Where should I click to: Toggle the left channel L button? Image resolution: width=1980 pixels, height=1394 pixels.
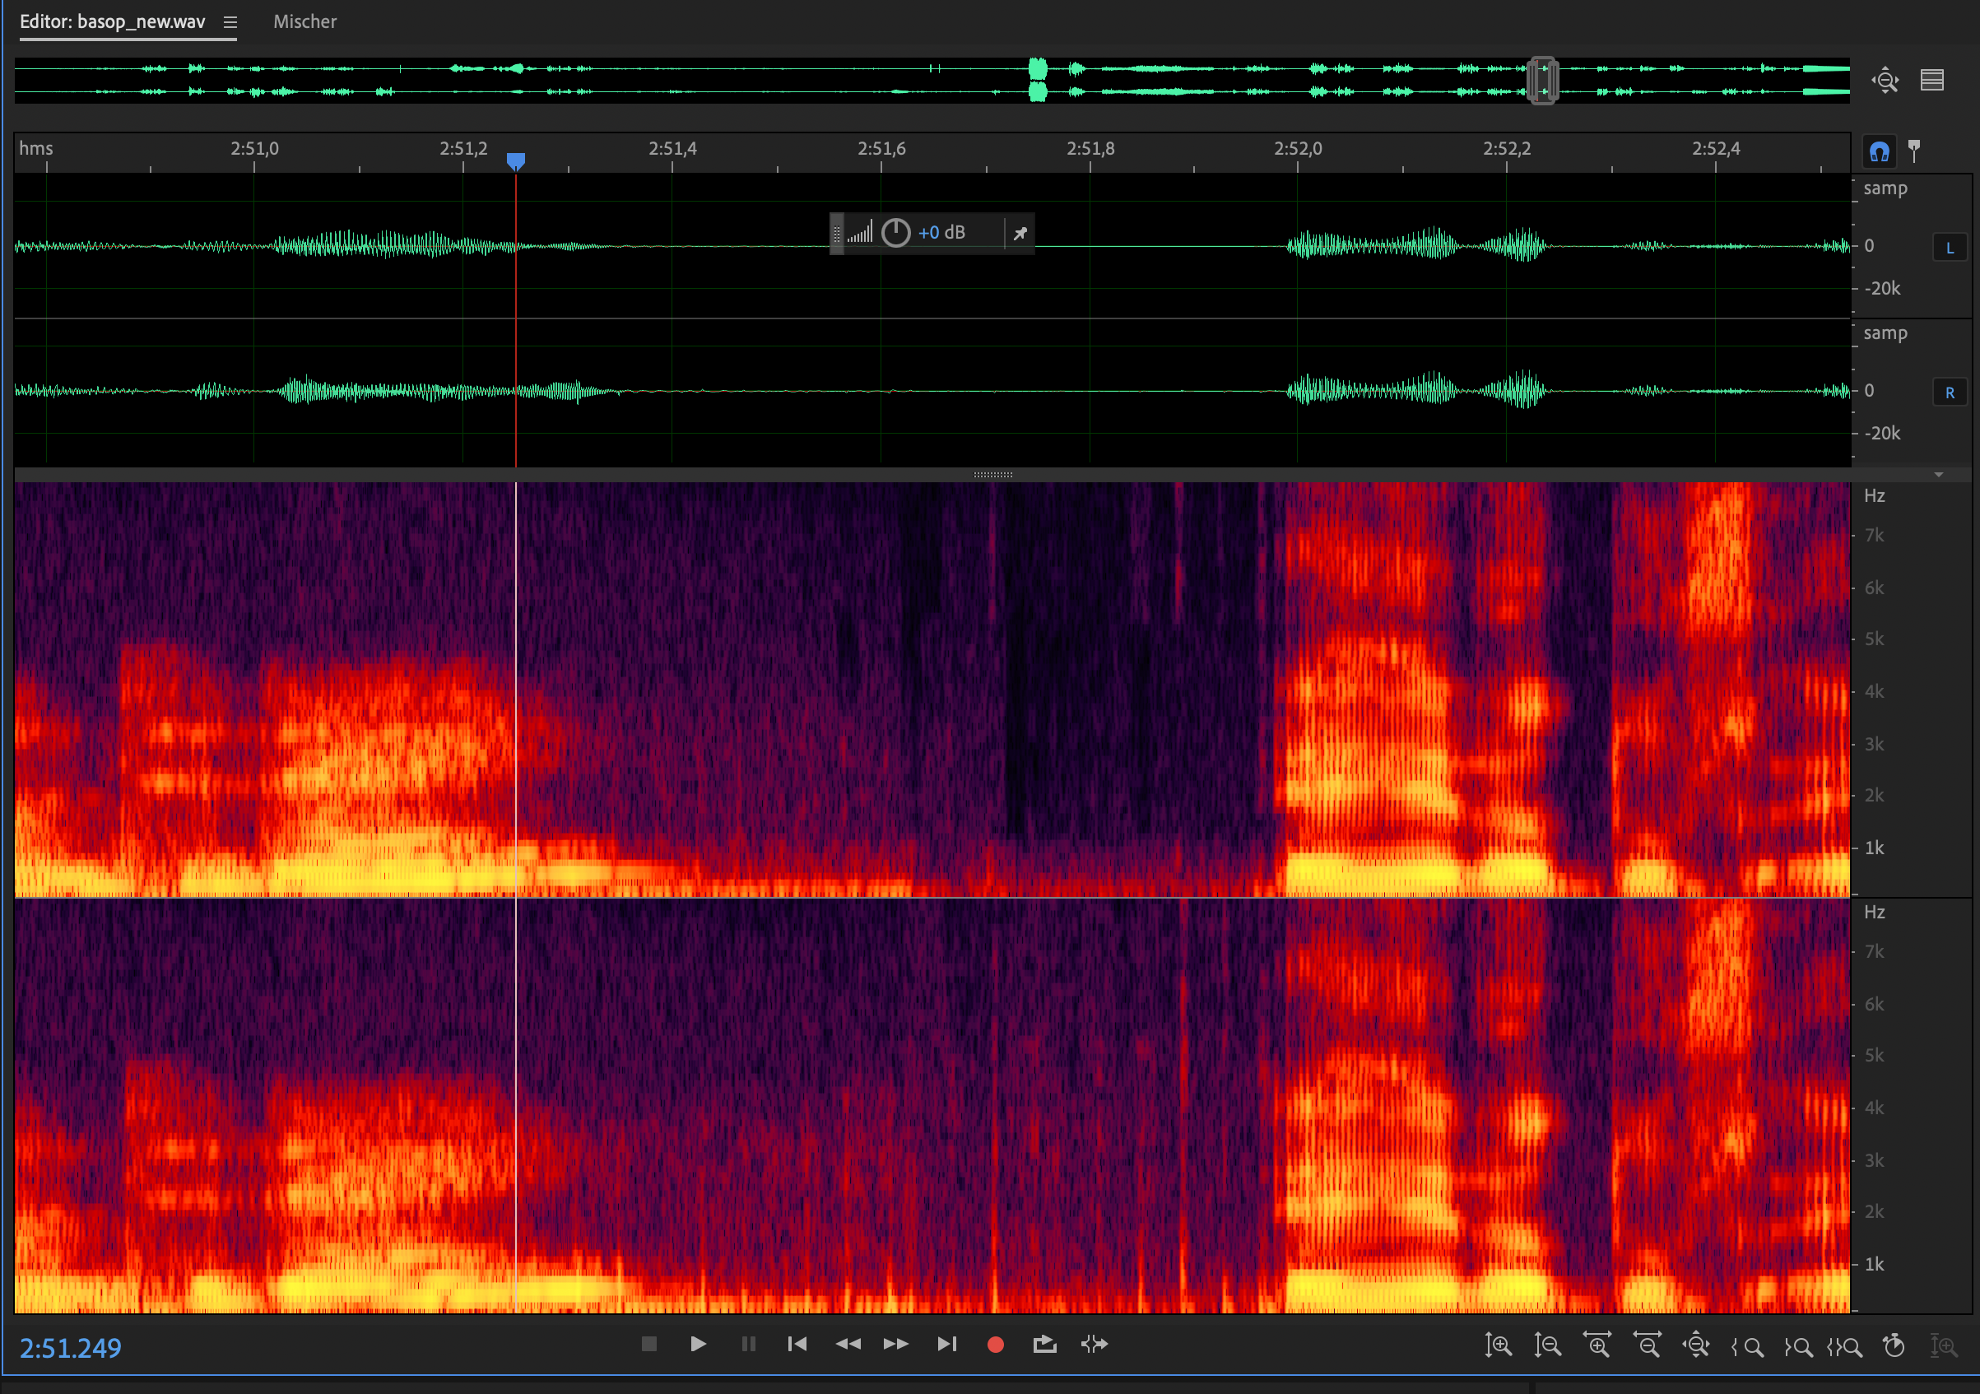coord(1950,248)
